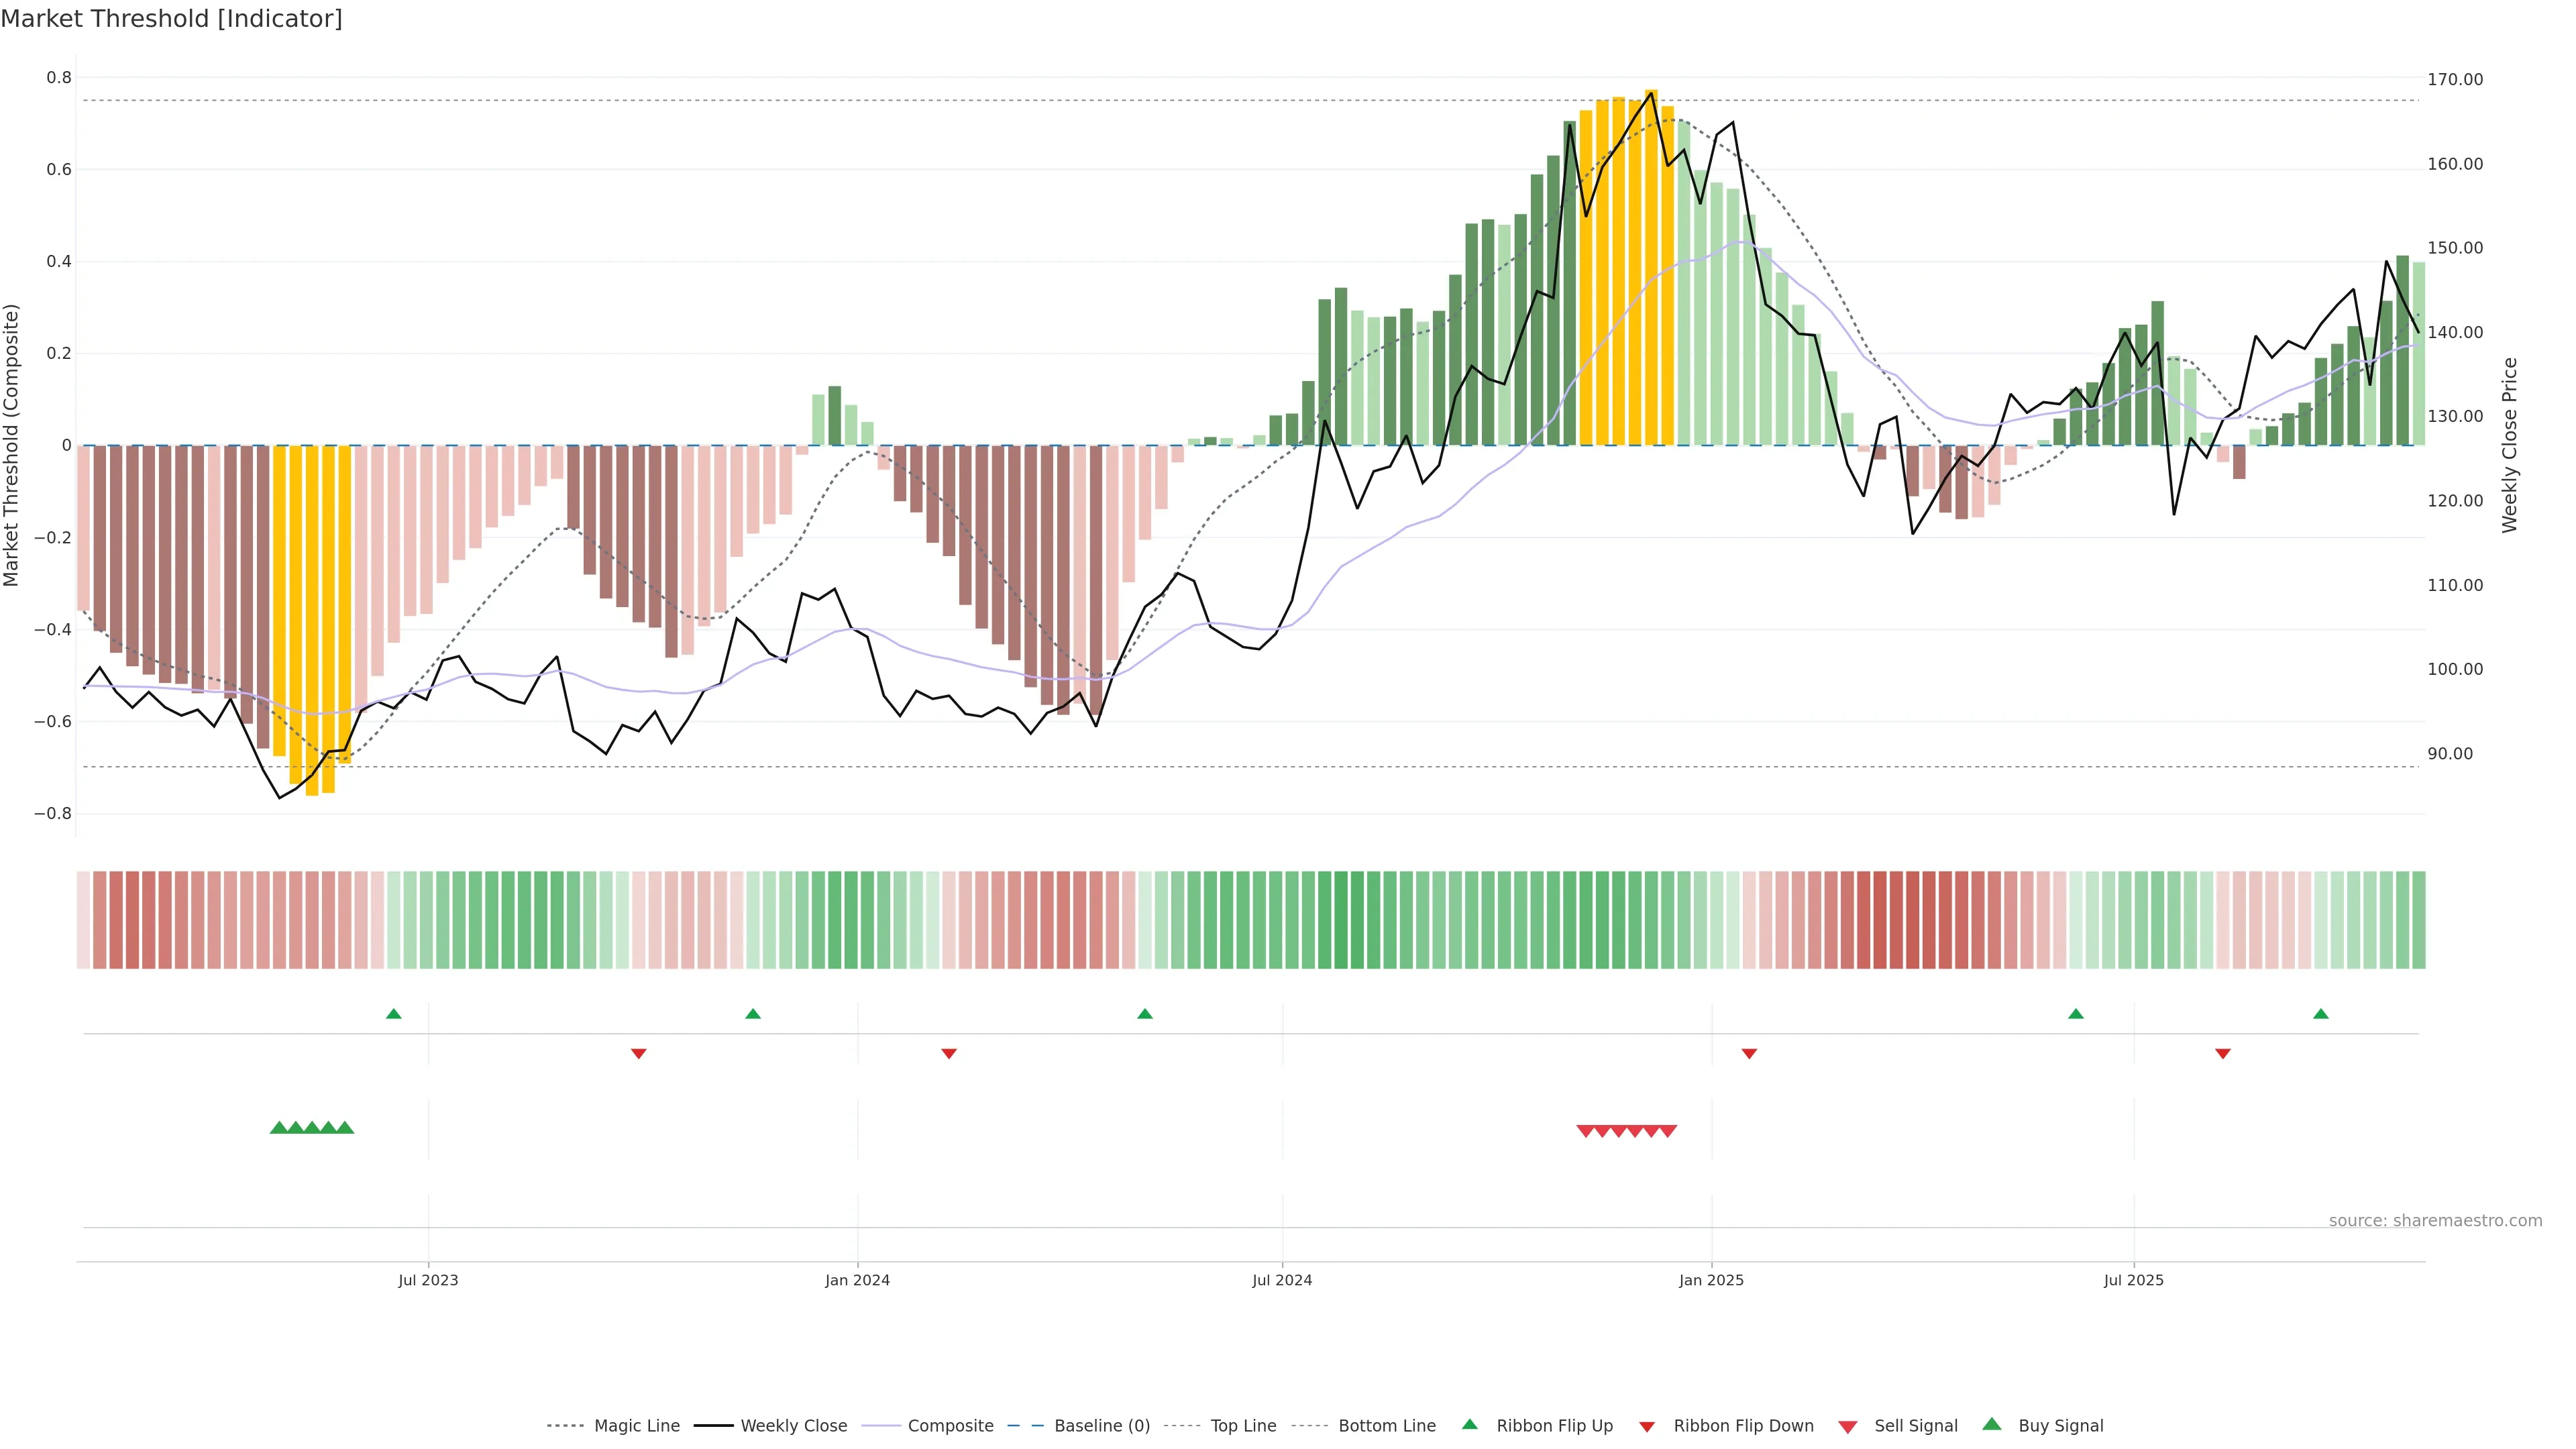Click the green flip-up marker just before Jul 2023
Image resolution: width=2576 pixels, height=1449 pixels.
pos(394,1014)
